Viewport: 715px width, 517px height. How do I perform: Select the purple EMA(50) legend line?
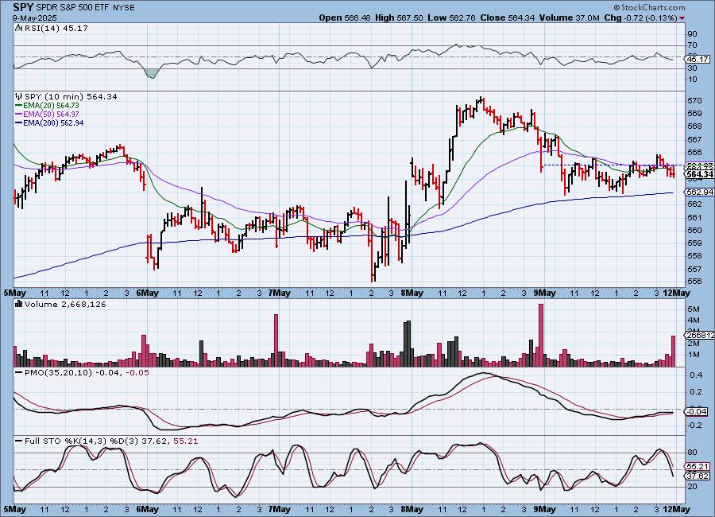[18, 115]
